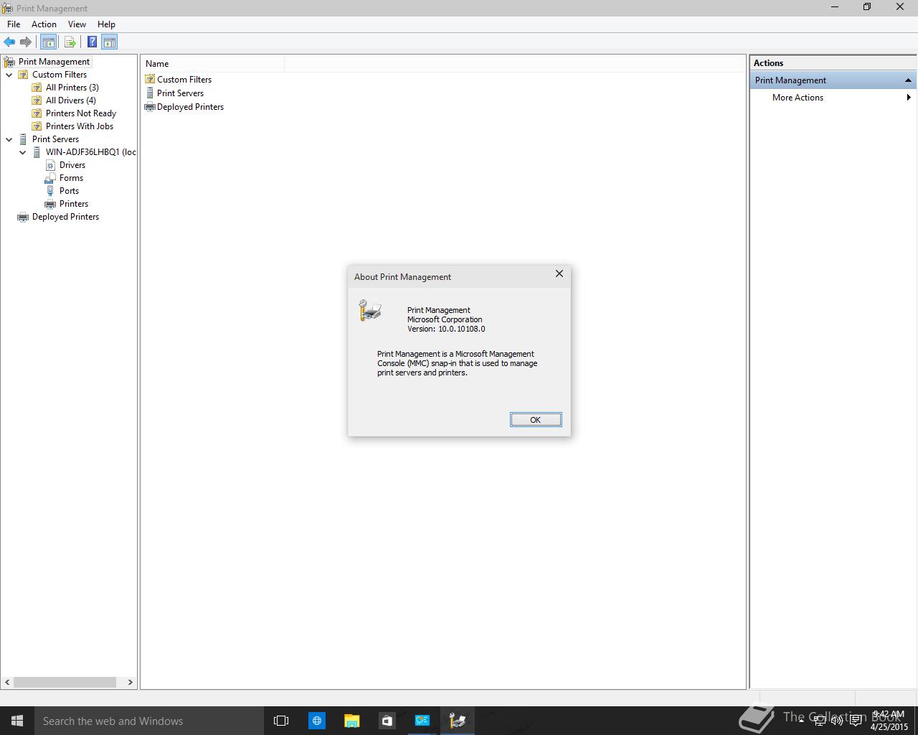Collapse the WIN-ADJF36LHBQ1 server node

[23, 152]
